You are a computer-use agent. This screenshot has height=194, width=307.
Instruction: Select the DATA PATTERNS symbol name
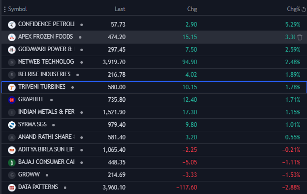pos(38,187)
